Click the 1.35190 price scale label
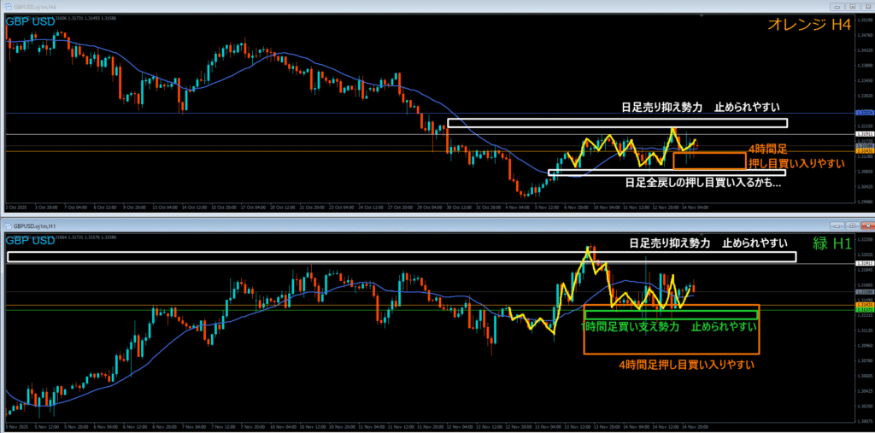 863,19
